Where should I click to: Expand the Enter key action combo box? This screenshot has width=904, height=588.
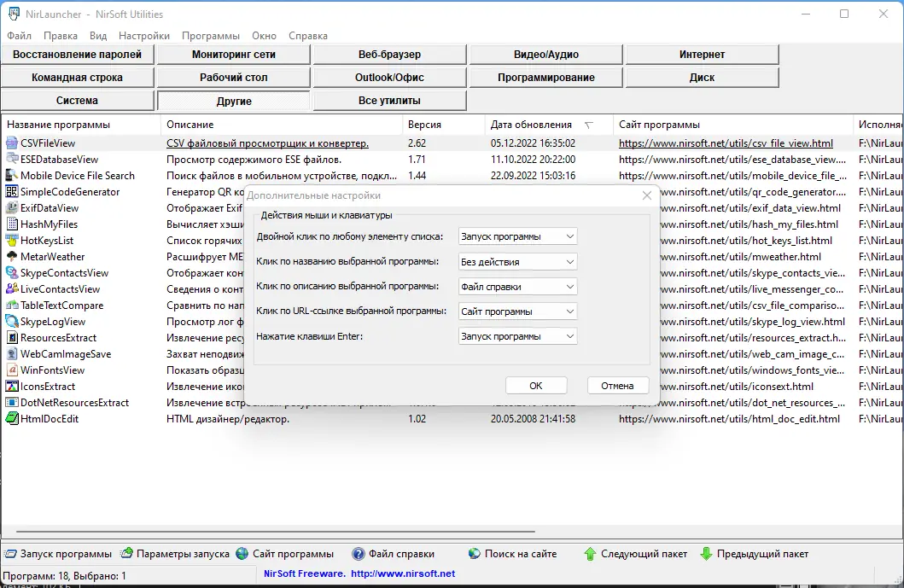517,336
